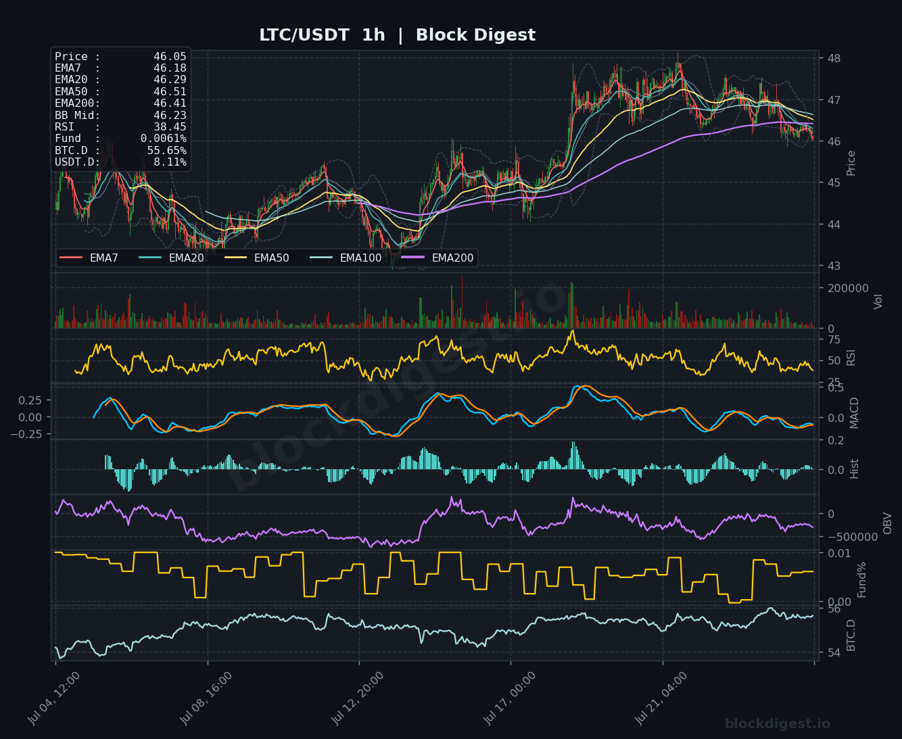Click the 56 BTC.D axis tick
The width and height of the screenshot is (902, 739).
pos(834,609)
